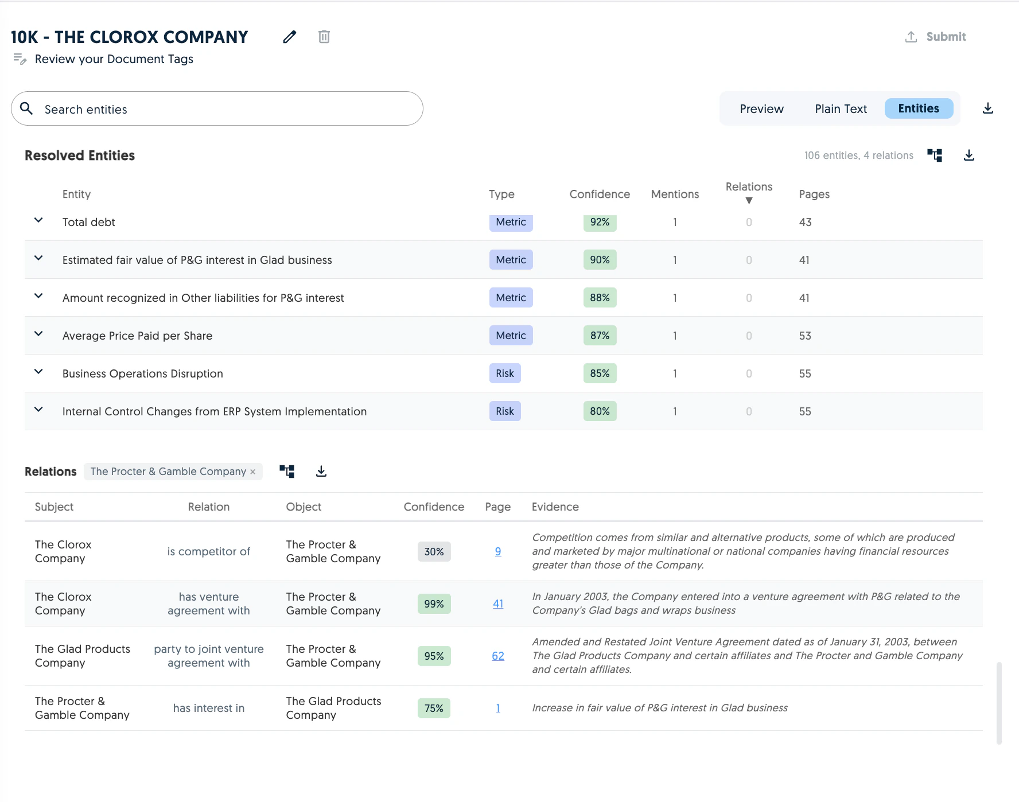
Task: Click the 95% confidence badge in relations
Action: point(434,656)
